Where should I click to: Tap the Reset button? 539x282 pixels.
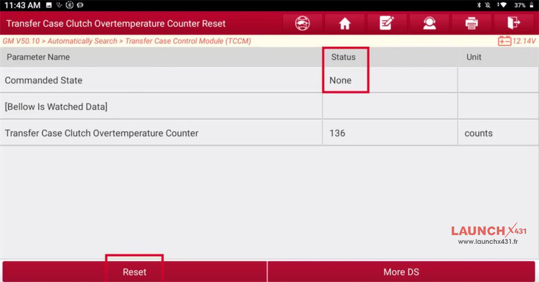134,272
